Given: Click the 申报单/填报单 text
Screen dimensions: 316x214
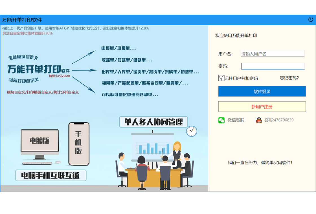Looking at the screenshot, I should click(118, 48).
